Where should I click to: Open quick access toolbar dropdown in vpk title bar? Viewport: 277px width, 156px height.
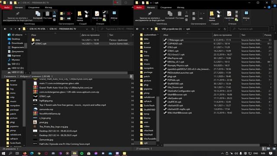pos(151,3)
